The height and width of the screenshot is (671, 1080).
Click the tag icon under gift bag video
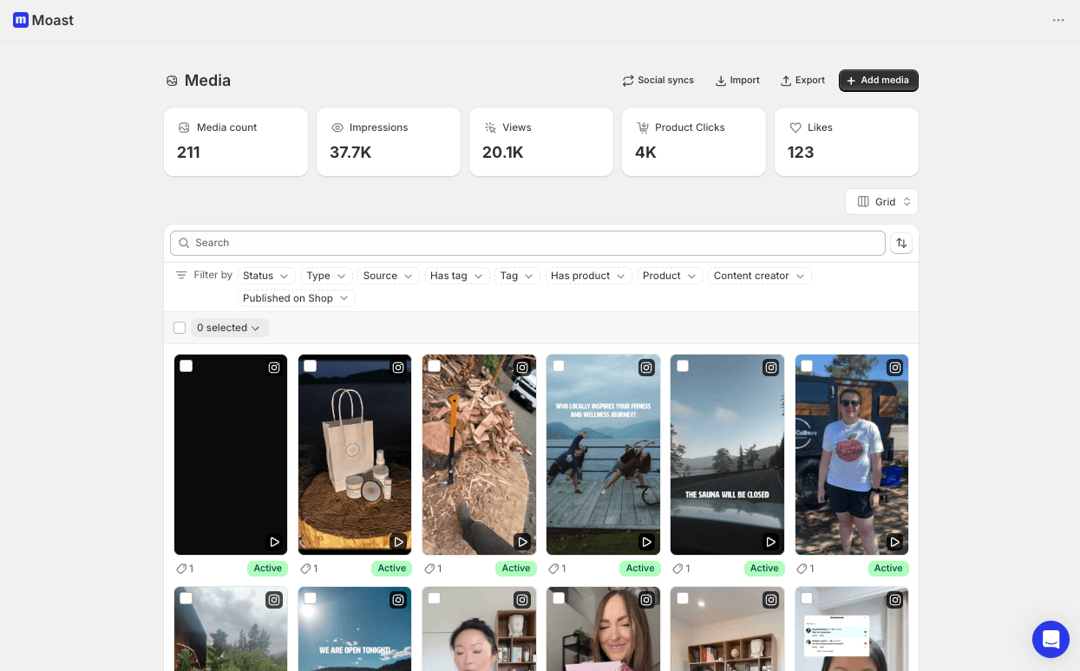(x=305, y=569)
